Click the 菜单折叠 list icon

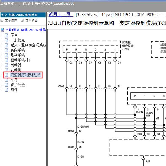pyautogui.click(x=22, y=20)
